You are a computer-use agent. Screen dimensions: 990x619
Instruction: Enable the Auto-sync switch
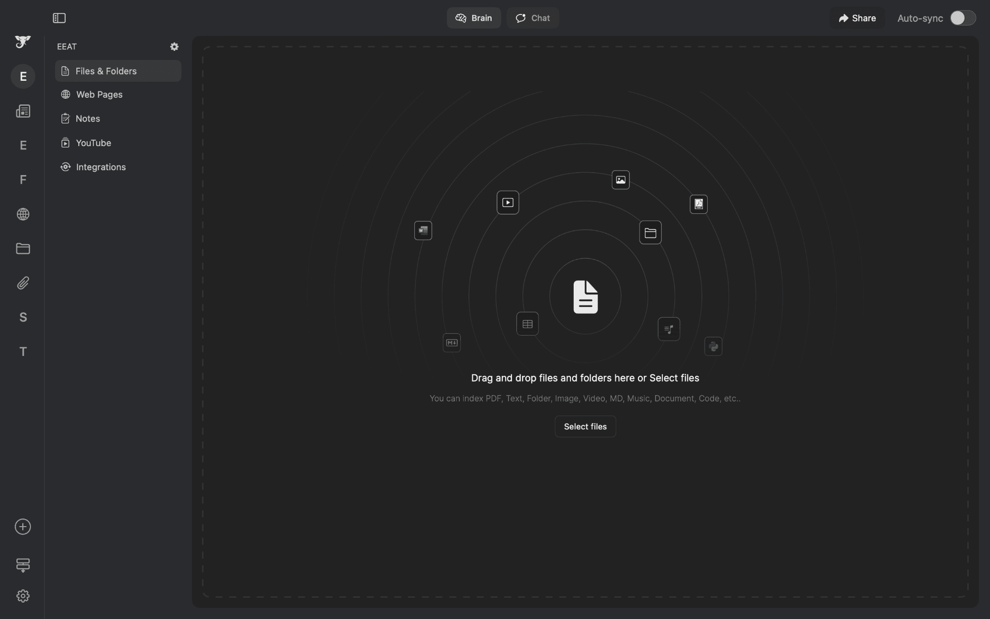pos(962,18)
